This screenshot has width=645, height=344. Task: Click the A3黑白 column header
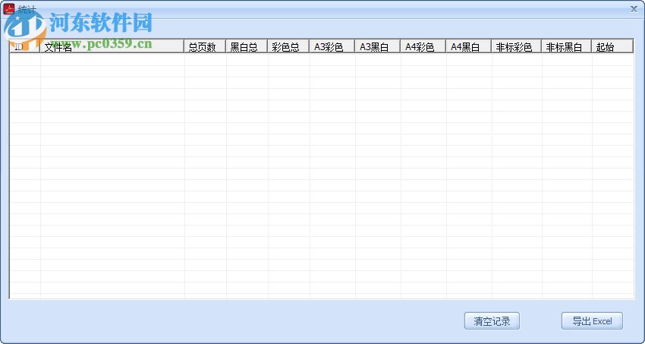point(377,46)
